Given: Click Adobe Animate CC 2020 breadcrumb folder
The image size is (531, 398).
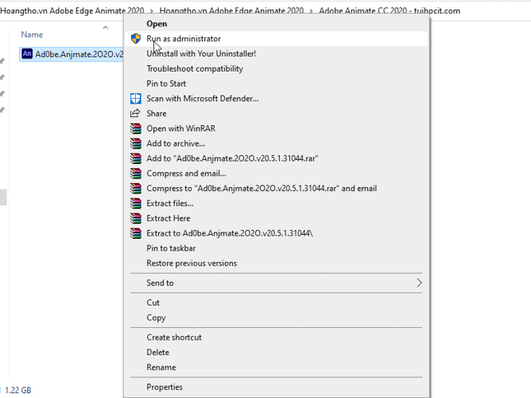Looking at the screenshot, I should pos(390,11).
